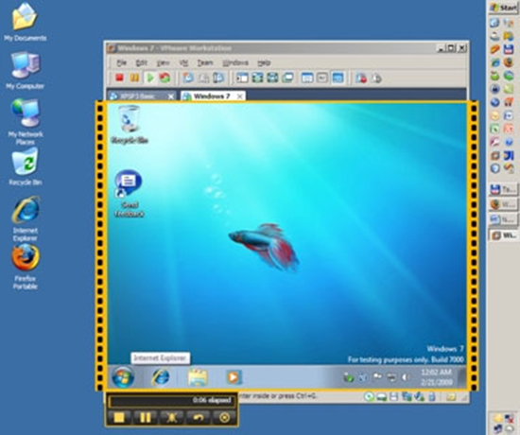Open the Windows 7 Start orb
Screen dimensions: 520x435
[x=123, y=377]
